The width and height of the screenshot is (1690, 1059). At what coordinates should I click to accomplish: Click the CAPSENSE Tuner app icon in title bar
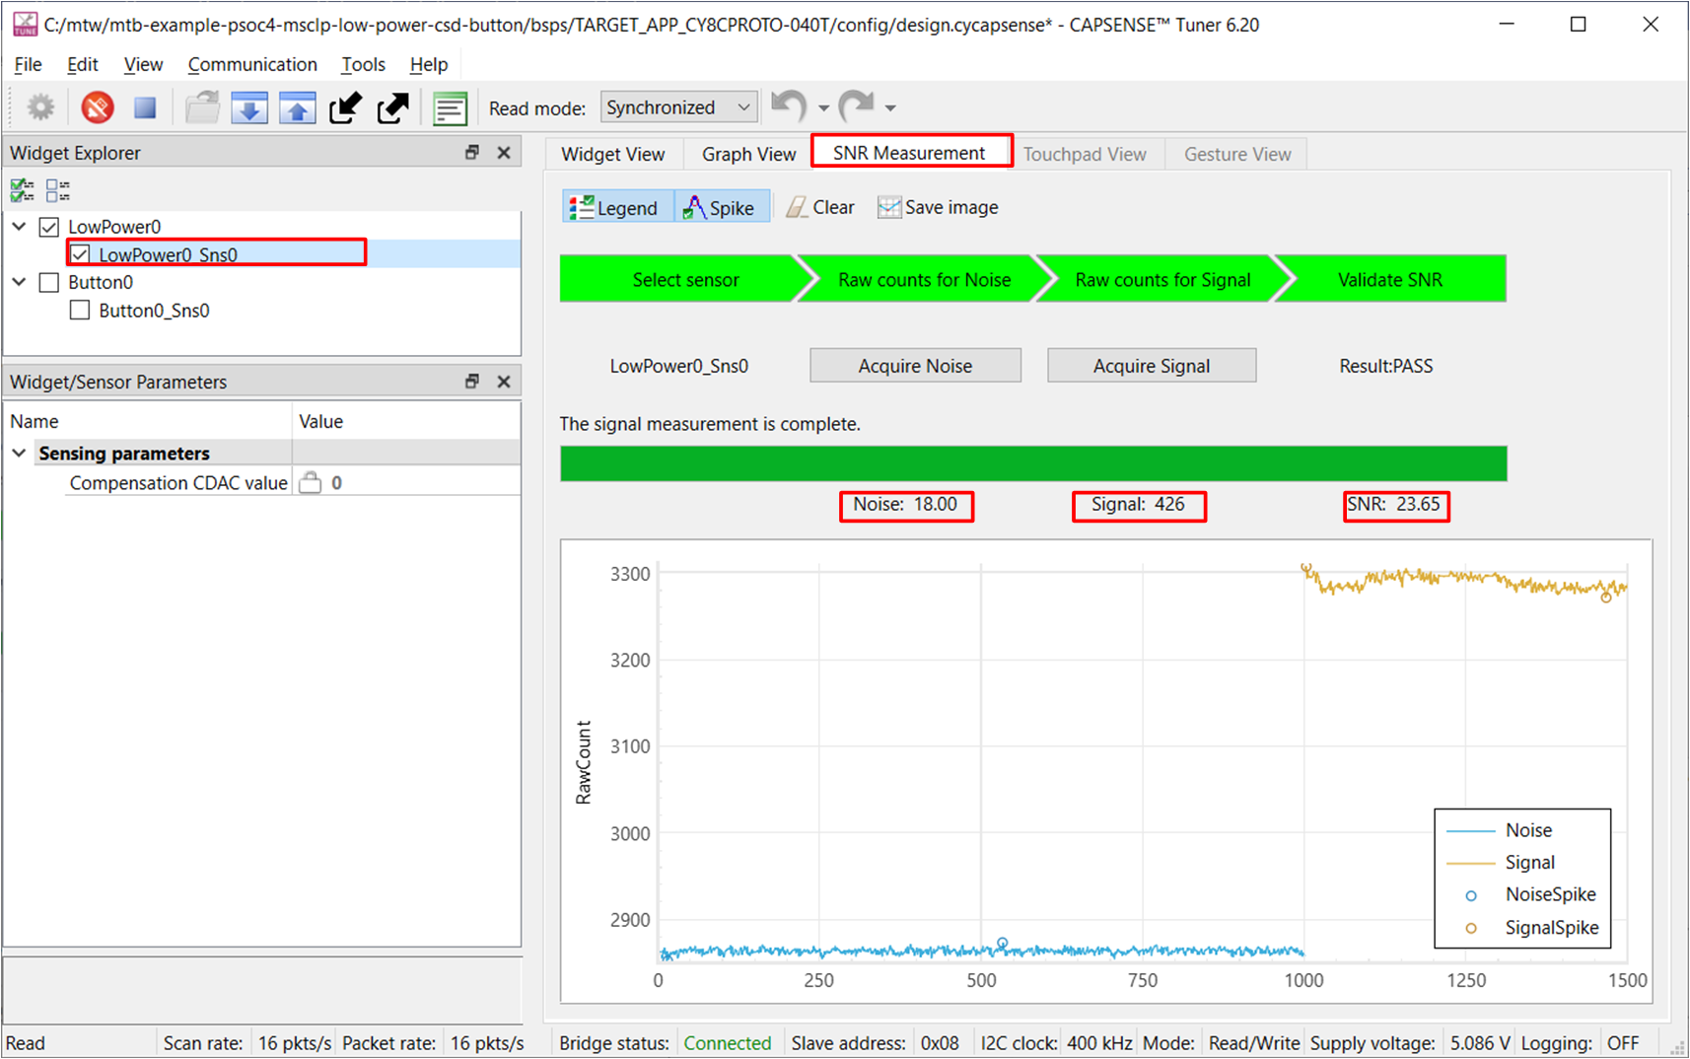tap(25, 25)
